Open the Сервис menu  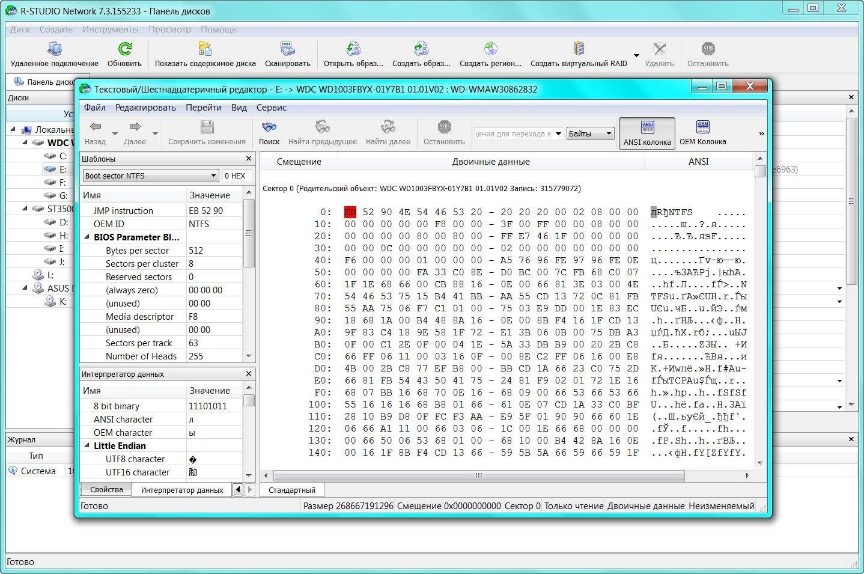pyautogui.click(x=272, y=108)
